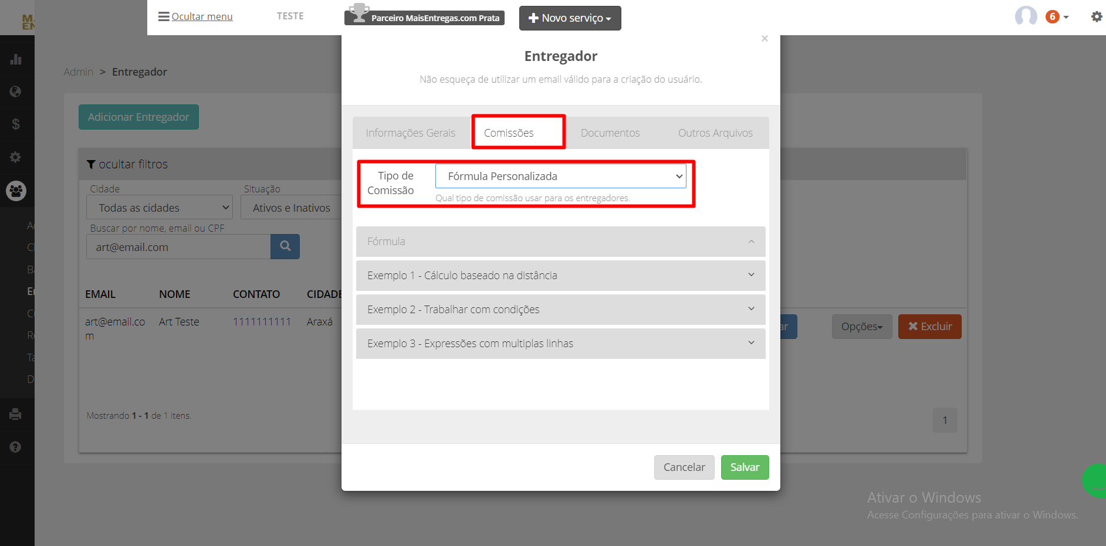Click the search field containing art@email.com
The image size is (1106, 546).
pos(178,247)
